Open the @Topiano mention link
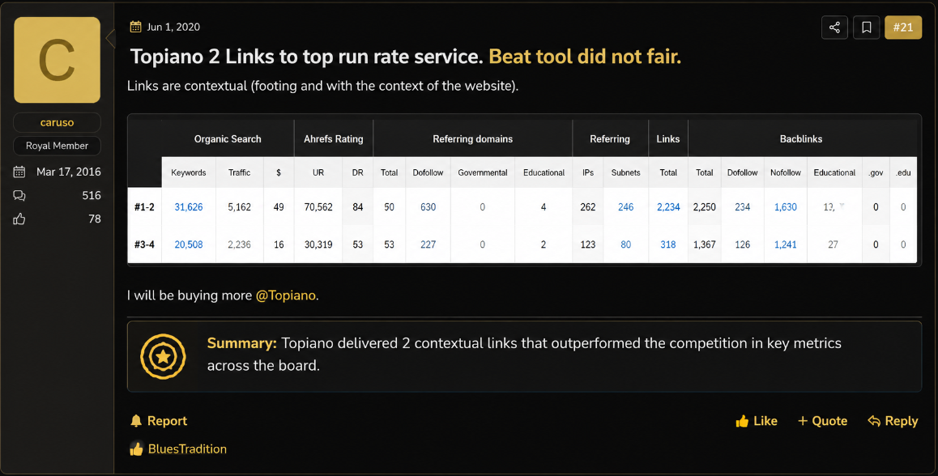Viewport: 938px width, 476px height. point(286,295)
